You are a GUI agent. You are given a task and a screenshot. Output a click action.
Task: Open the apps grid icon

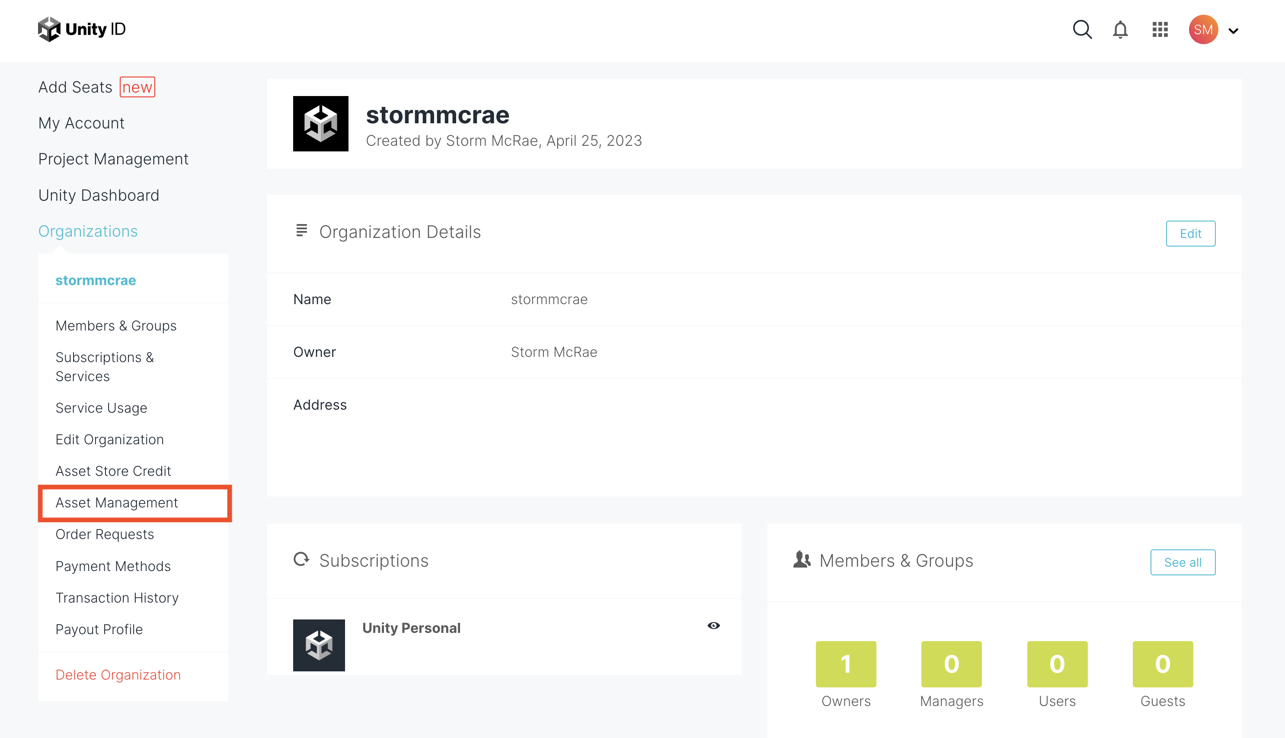click(1160, 29)
